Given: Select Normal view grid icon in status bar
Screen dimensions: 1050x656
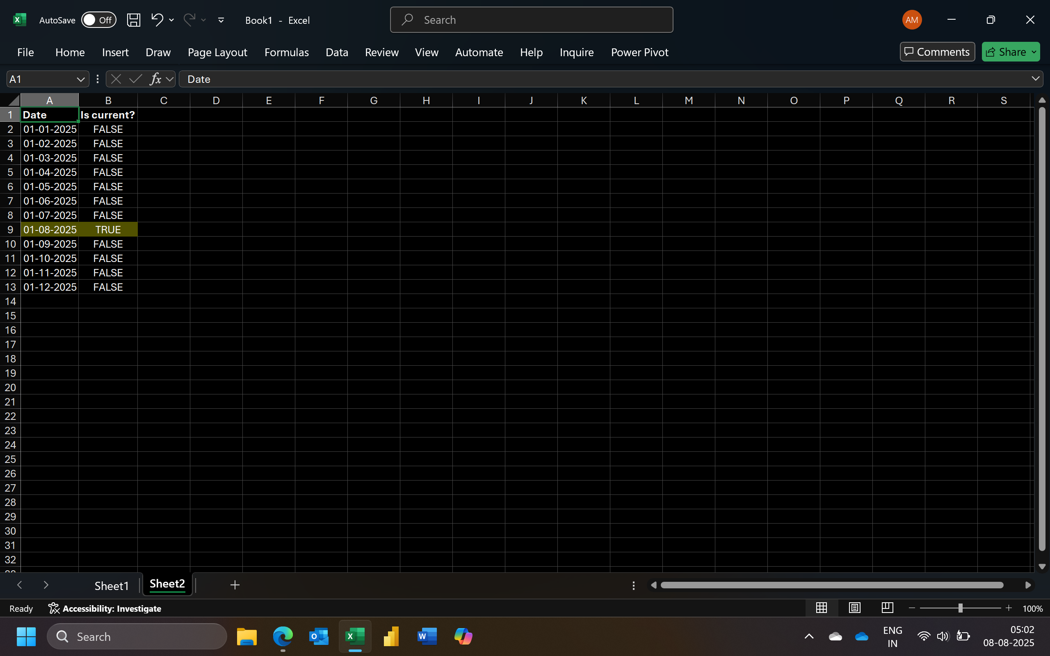Looking at the screenshot, I should point(822,608).
